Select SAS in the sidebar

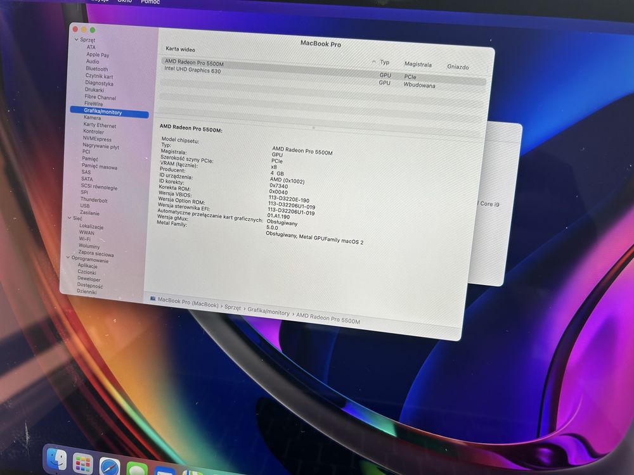(86, 172)
